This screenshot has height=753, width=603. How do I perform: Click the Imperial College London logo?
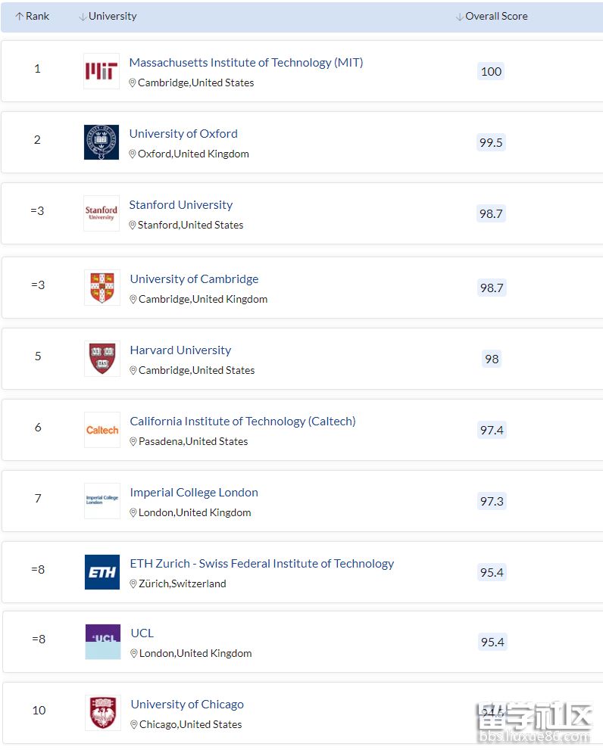(102, 501)
